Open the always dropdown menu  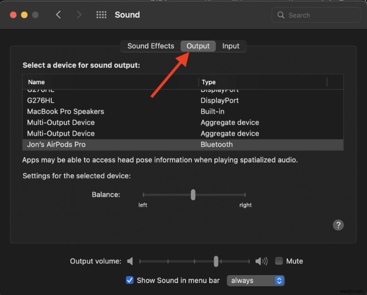coord(256,280)
